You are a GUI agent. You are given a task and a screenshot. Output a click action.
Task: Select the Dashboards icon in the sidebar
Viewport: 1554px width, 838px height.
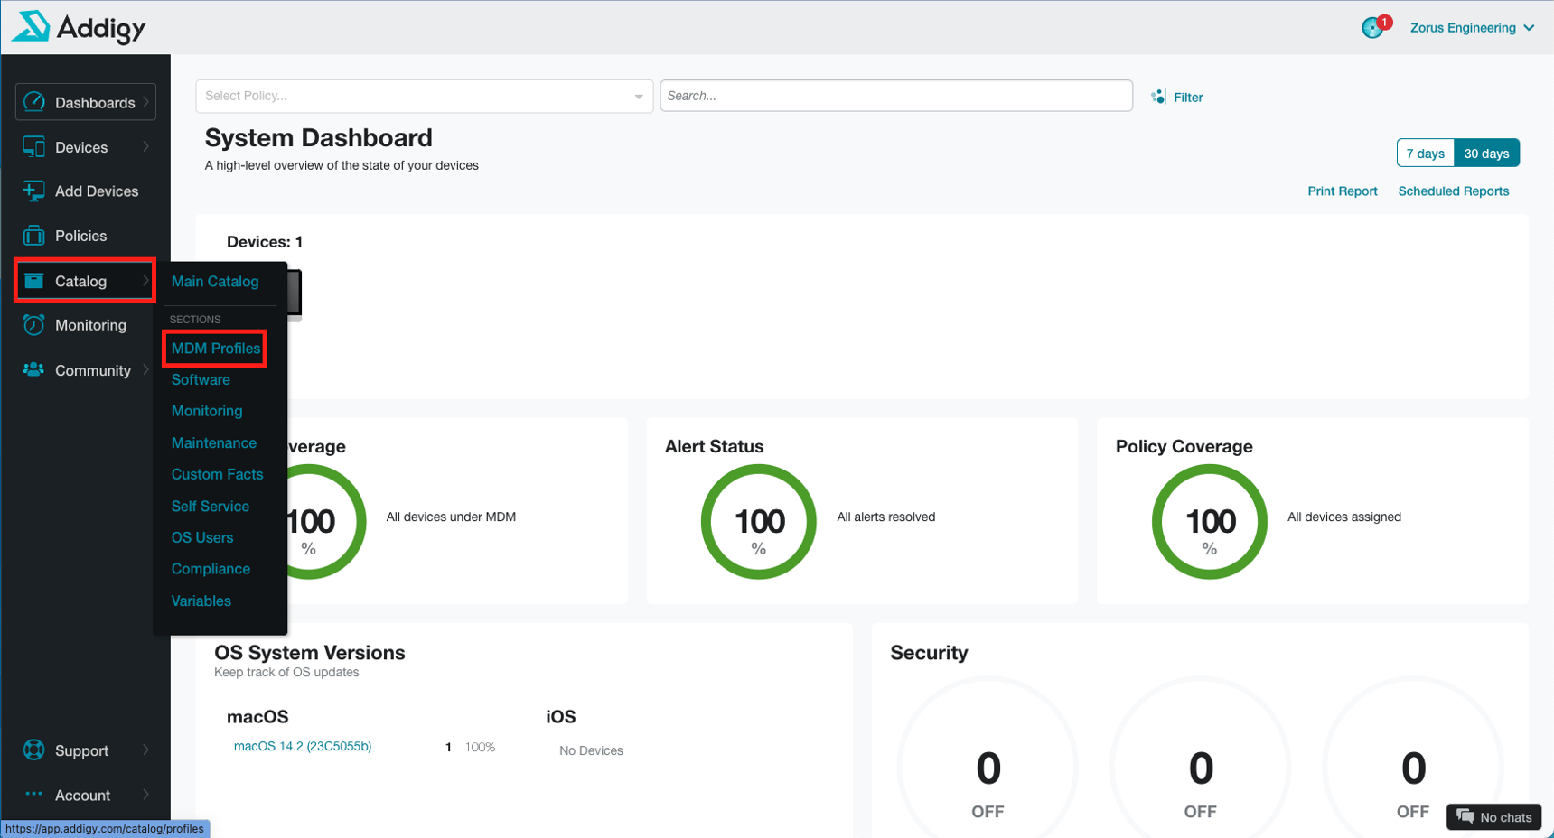[33, 101]
